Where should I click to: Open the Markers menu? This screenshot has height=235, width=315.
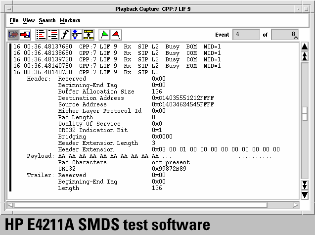click(x=70, y=20)
